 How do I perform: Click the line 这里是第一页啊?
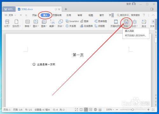[x=46, y=64]
